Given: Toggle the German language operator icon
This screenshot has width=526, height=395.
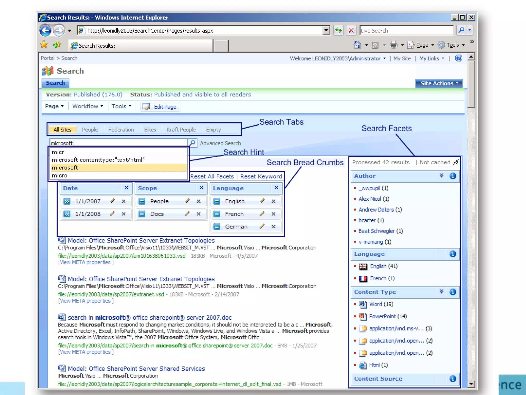Looking at the screenshot, I should point(217,227).
